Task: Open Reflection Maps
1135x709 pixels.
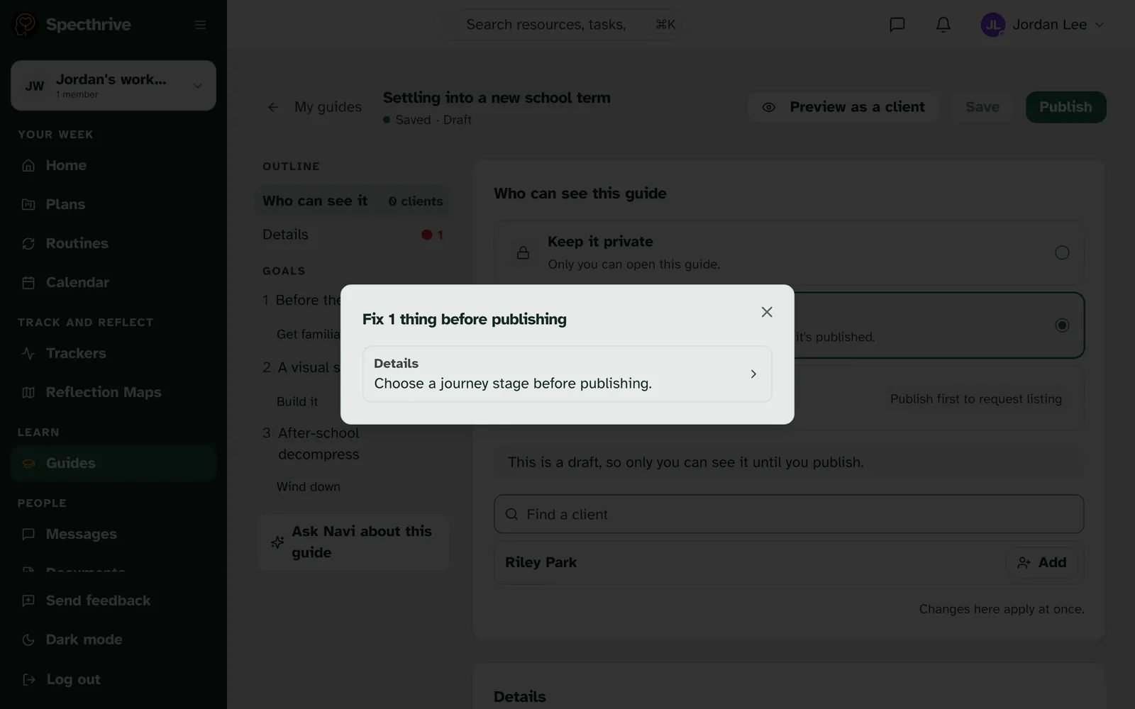Action: [x=113, y=392]
